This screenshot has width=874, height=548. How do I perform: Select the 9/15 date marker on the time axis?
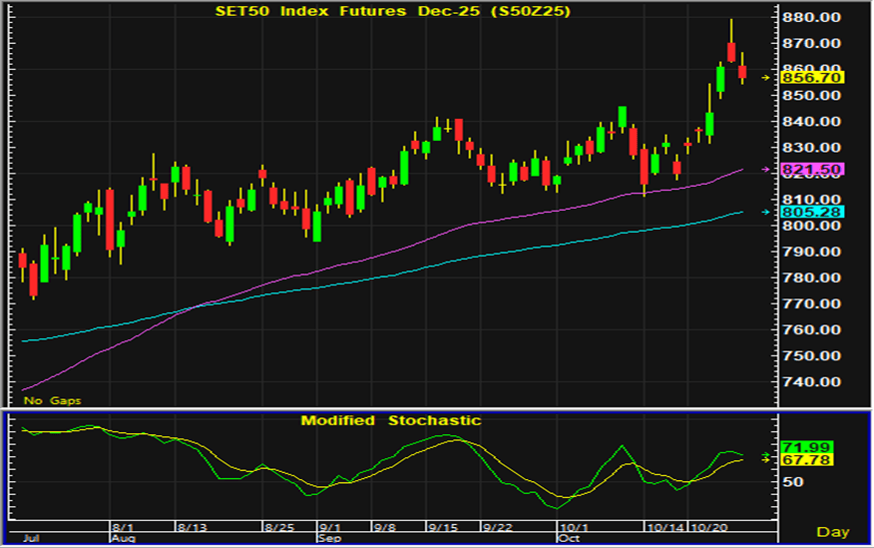click(442, 526)
